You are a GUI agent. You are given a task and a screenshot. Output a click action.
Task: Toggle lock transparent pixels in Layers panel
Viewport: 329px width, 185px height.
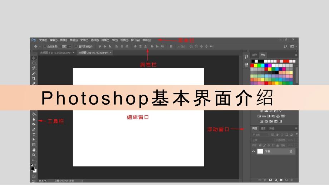coord(260,145)
